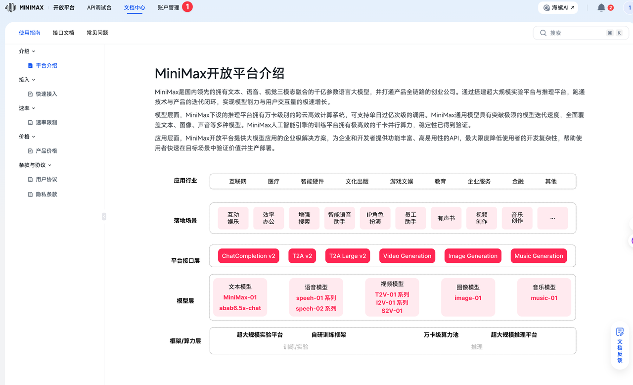Click the 文化出版 industry label

357,182
